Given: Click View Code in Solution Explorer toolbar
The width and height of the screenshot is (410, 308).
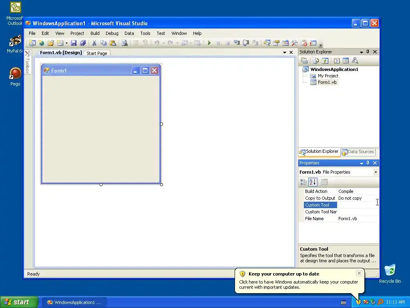Looking at the screenshot, I should (337, 61).
